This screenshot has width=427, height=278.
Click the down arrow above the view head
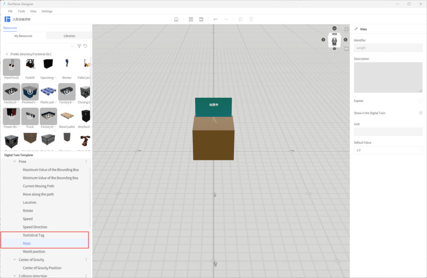[x=334, y=28]
